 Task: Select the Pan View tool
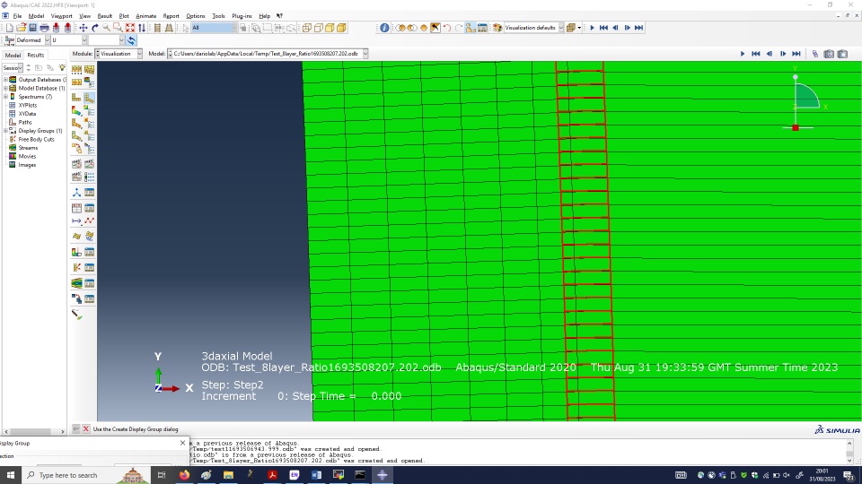click(x=83, y=28)
